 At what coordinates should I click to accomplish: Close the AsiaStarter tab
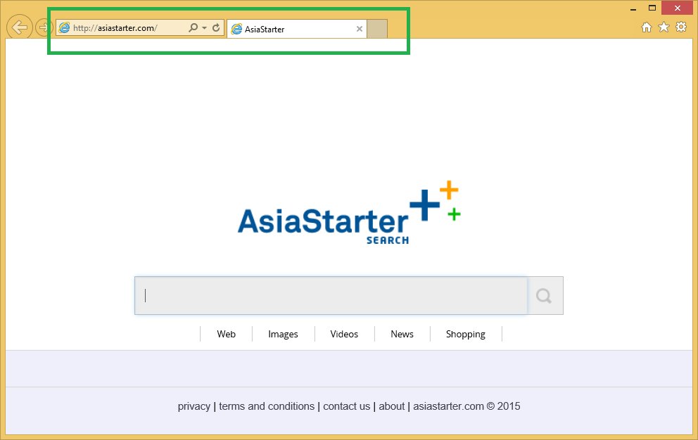coord(360,29)
